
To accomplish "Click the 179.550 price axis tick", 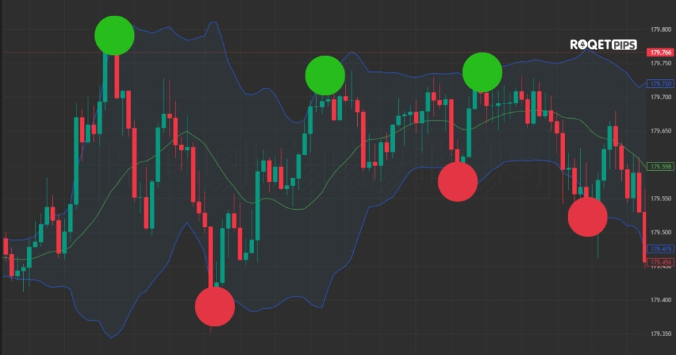I will coord(660,199).
